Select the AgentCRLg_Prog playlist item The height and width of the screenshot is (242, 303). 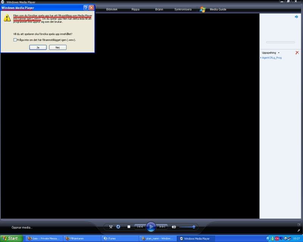point(272,58)
